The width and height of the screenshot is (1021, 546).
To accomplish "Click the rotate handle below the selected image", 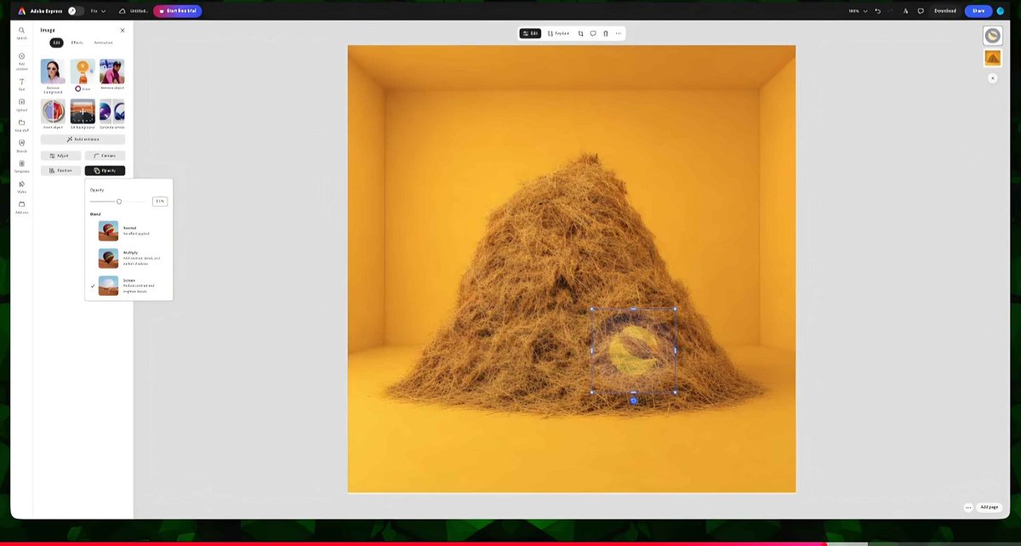I will (x=633, y=401).
